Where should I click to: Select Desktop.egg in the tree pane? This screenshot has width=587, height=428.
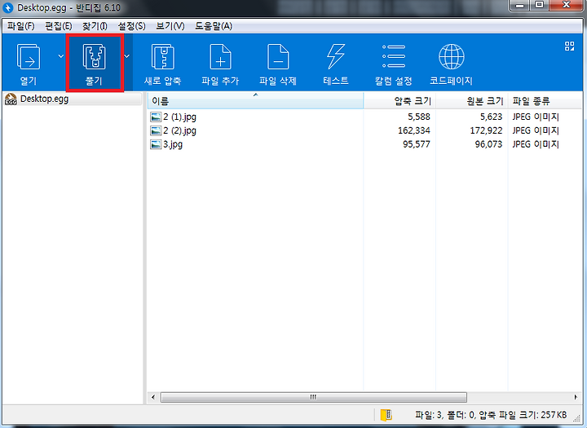pos(44,99)
